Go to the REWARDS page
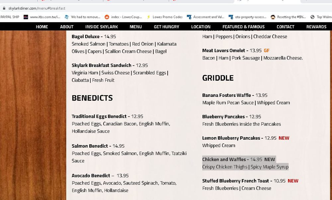The width and height of the screenshot is (332, 200). 316,27
